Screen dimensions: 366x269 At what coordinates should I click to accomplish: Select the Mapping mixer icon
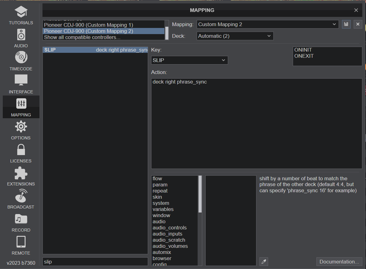coord(21,103)
